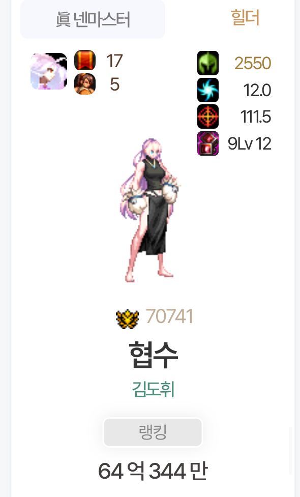The height and width of the screenshot is (497, 300).
Task: Switch to the 힐더 server label
Action: pyautogui.click(x=245, y=17)
